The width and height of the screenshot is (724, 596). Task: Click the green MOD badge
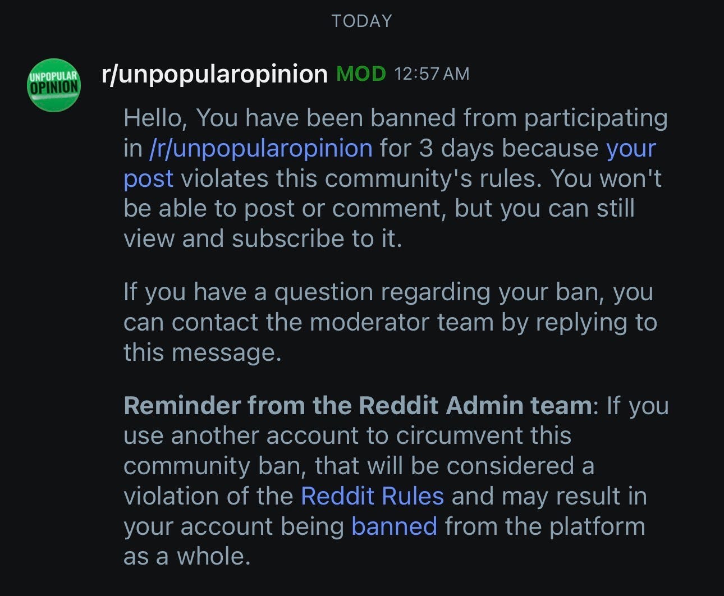(361, 74)
